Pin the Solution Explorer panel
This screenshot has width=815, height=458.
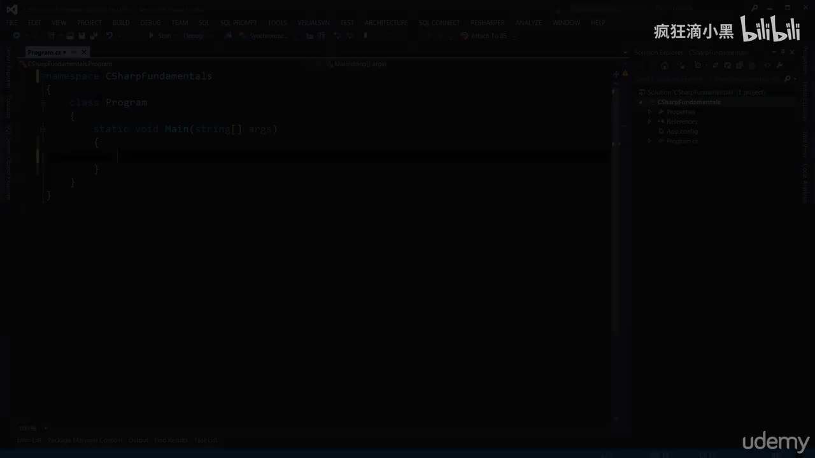783,52
